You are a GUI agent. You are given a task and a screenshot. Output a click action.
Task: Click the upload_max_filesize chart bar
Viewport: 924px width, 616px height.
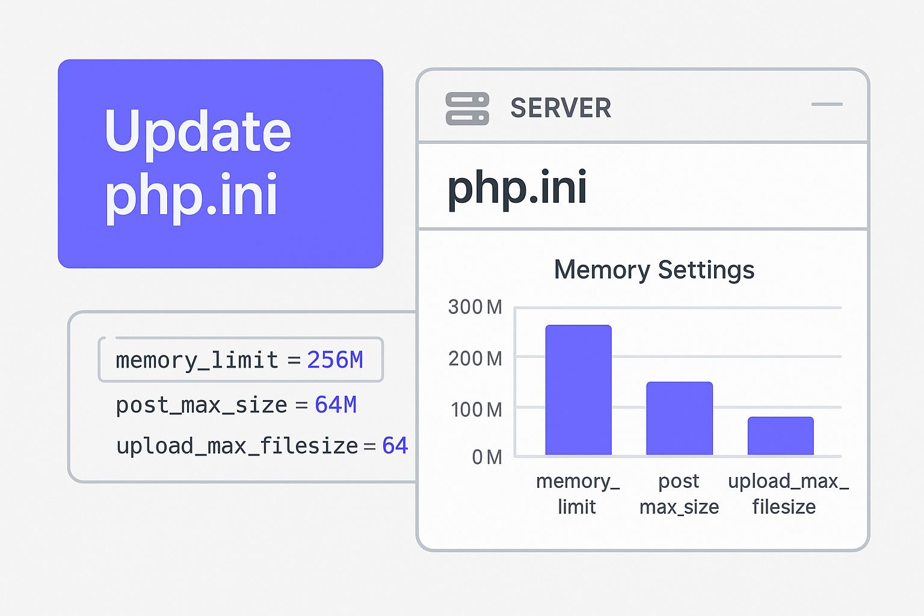(780, 436)
